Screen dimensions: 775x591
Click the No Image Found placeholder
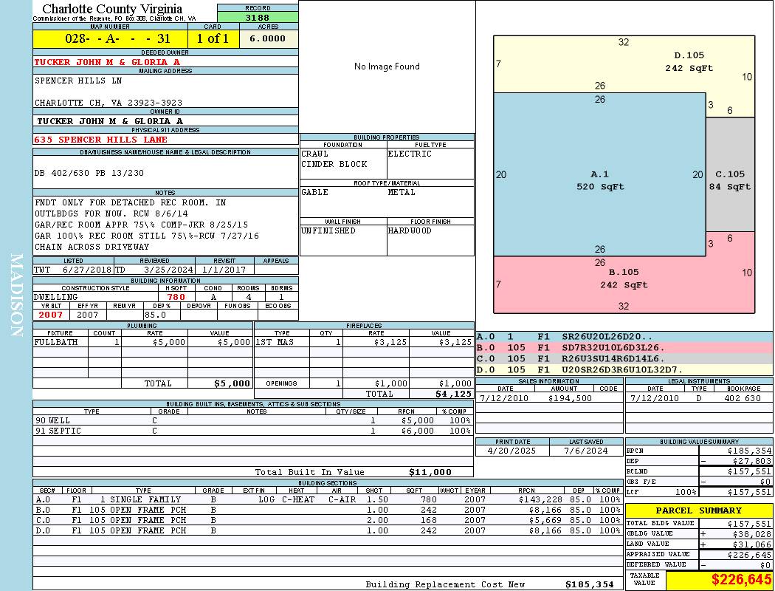(x=387, y=66)
